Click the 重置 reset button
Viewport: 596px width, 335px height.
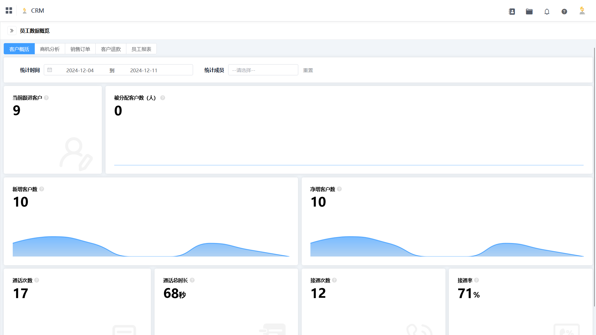pyautogui.click(x=308, y=70)
